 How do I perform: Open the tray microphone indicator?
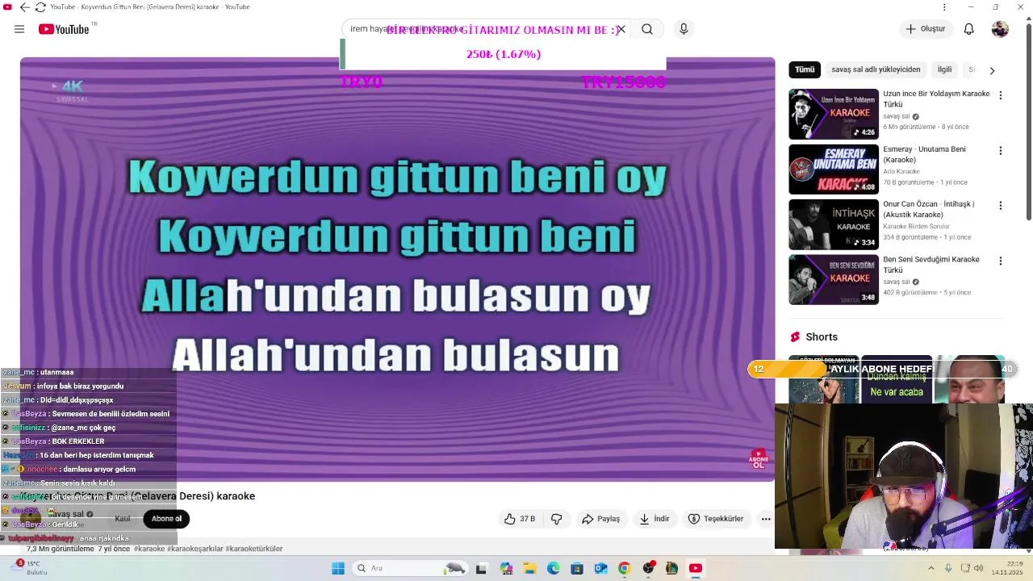tap(948, 568)
